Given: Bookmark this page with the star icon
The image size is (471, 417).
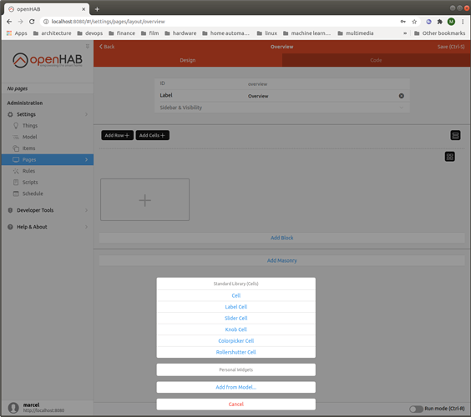Looking at the screenshot, I should (x=414, y=22).
